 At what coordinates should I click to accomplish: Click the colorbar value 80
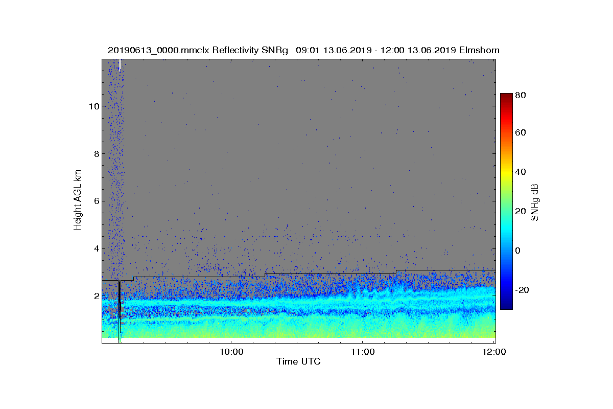pos(521,95)
